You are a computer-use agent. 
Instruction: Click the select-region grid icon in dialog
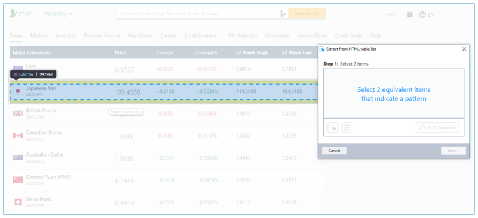tap(348, 127)
